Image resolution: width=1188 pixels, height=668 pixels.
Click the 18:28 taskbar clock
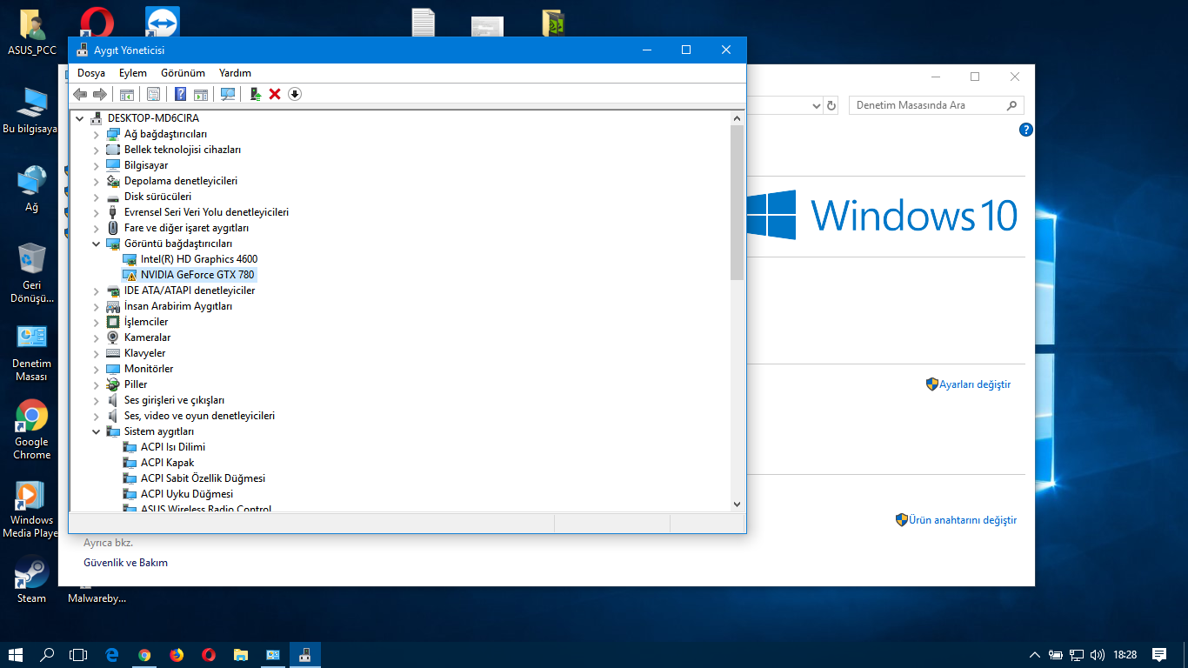tap(1125, 655)
